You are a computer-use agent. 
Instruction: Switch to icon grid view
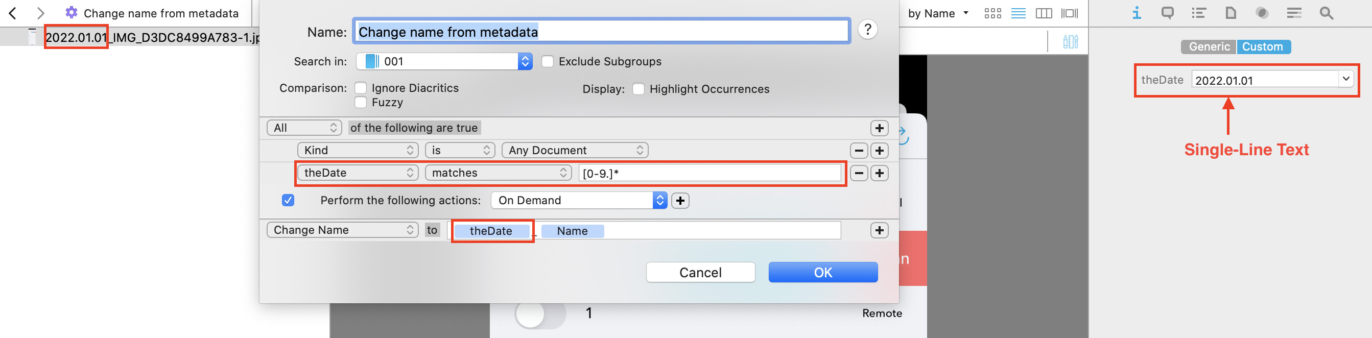pyautogui.click(x=993, y=13)
